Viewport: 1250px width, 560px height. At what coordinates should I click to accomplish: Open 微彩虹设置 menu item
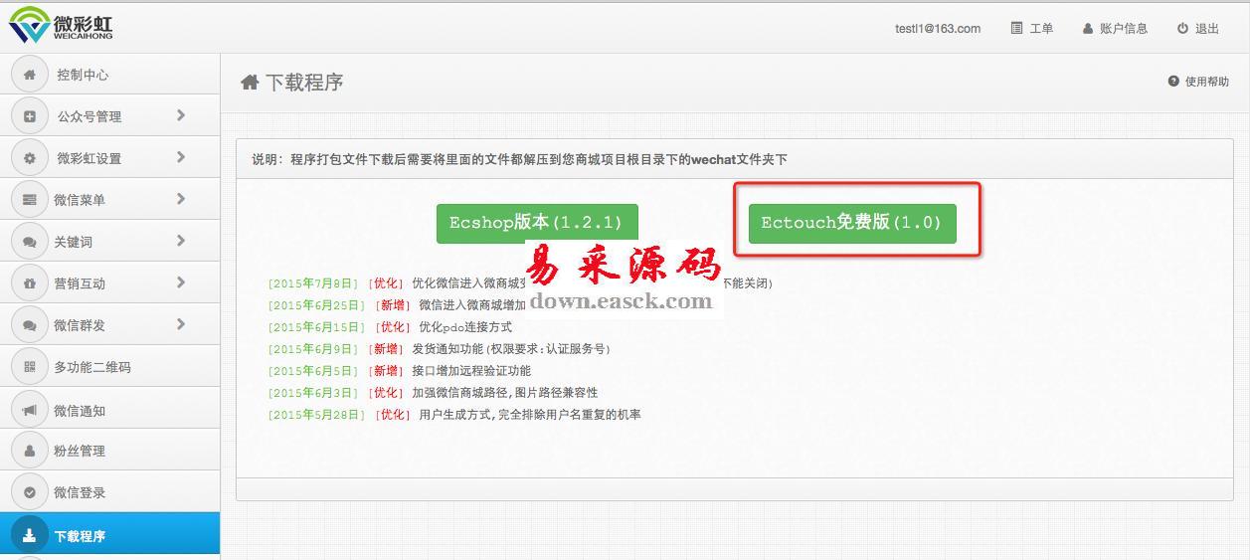click(109, 158)
